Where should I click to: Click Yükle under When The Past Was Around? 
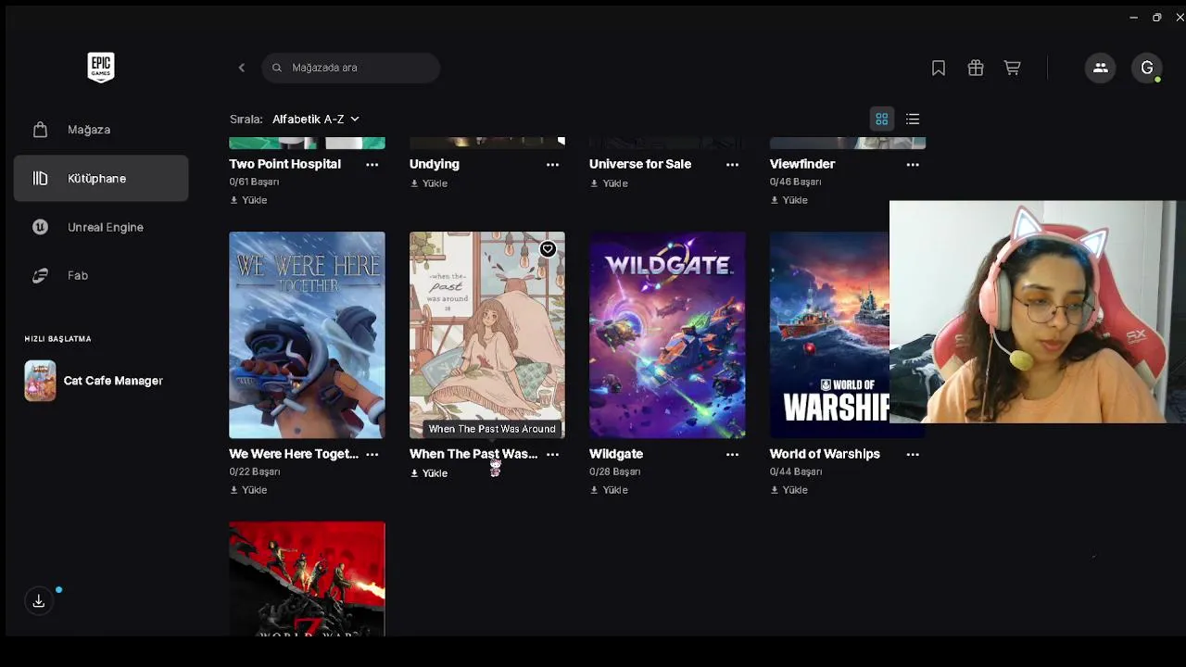tap(429, 473)
